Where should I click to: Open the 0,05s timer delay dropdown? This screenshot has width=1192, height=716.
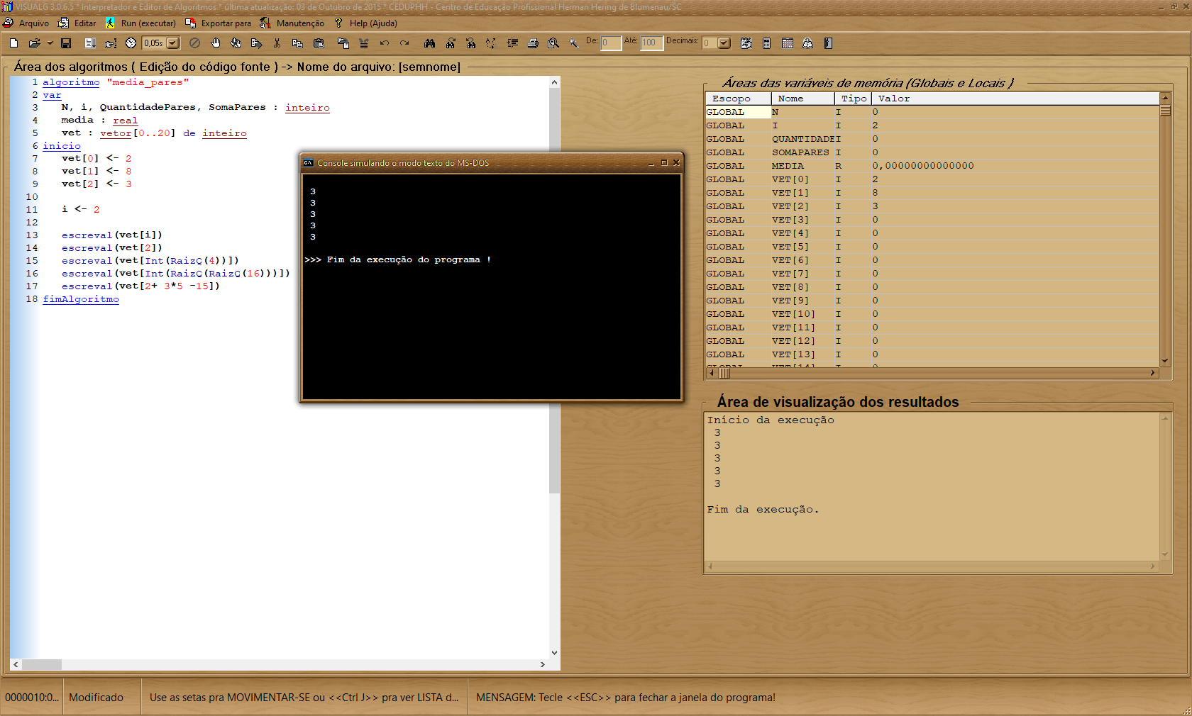pos(173,43)
